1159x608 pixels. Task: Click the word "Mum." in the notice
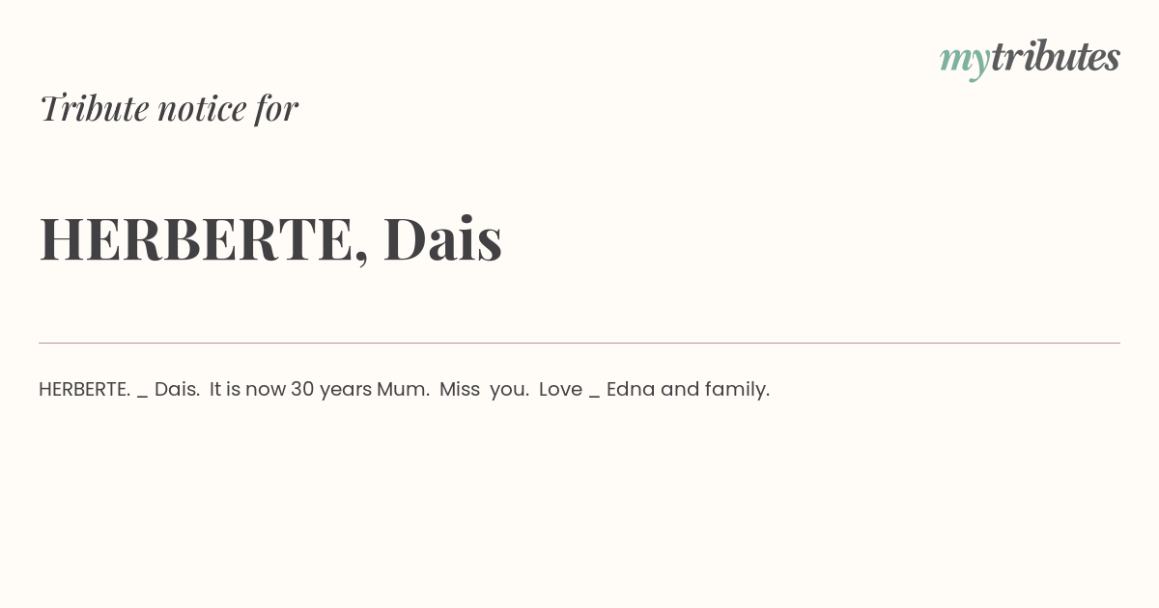pos(403,389)
